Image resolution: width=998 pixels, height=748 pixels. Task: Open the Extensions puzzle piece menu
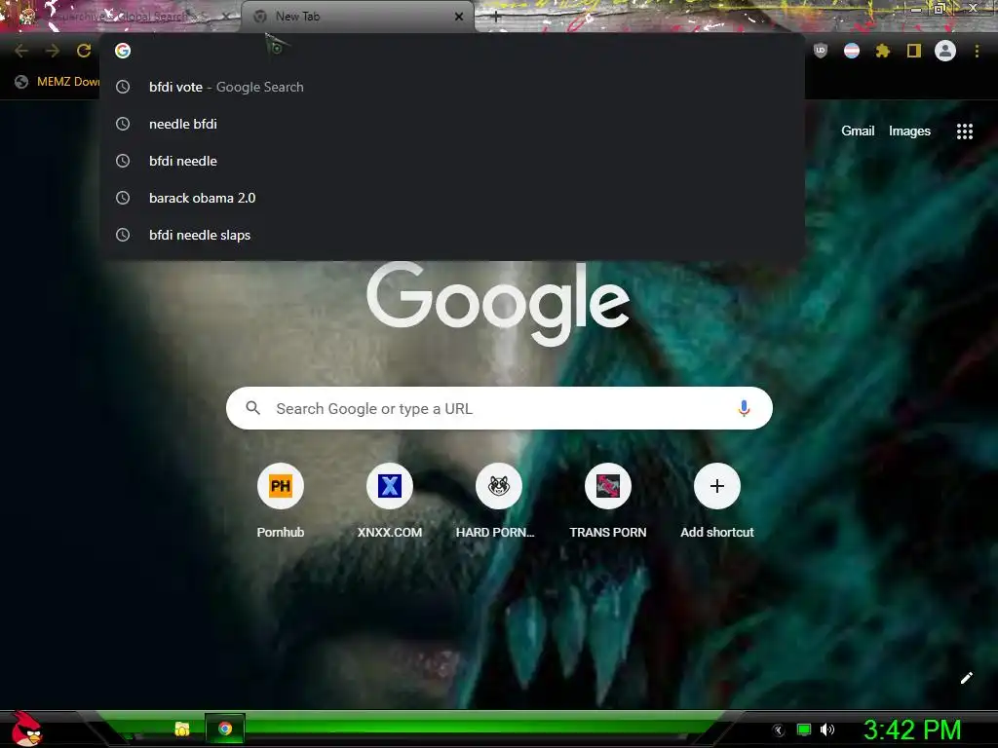click(x=883, y=51)
